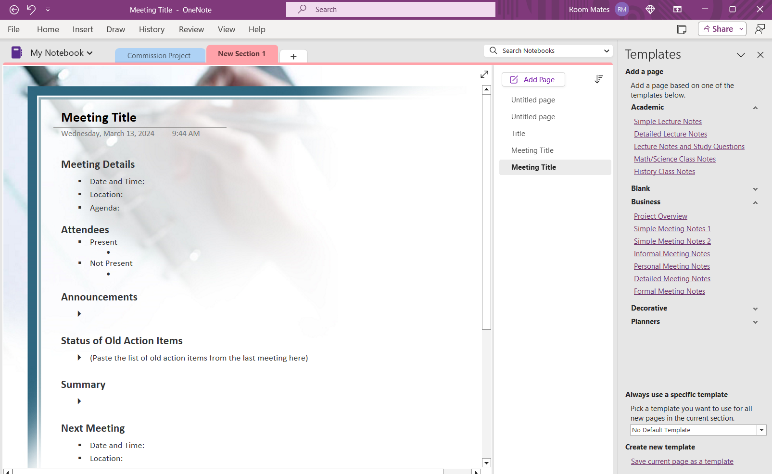Screen dimensions: 772x474
Task: Expand the Planners templates category
Action: click(x=755, y=322)
